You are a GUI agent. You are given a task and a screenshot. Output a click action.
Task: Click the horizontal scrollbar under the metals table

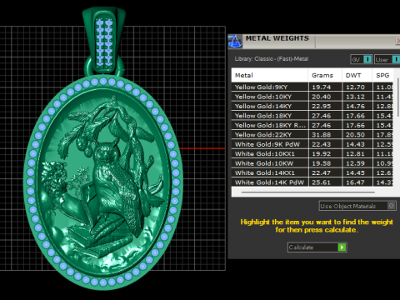pos(308,192)
